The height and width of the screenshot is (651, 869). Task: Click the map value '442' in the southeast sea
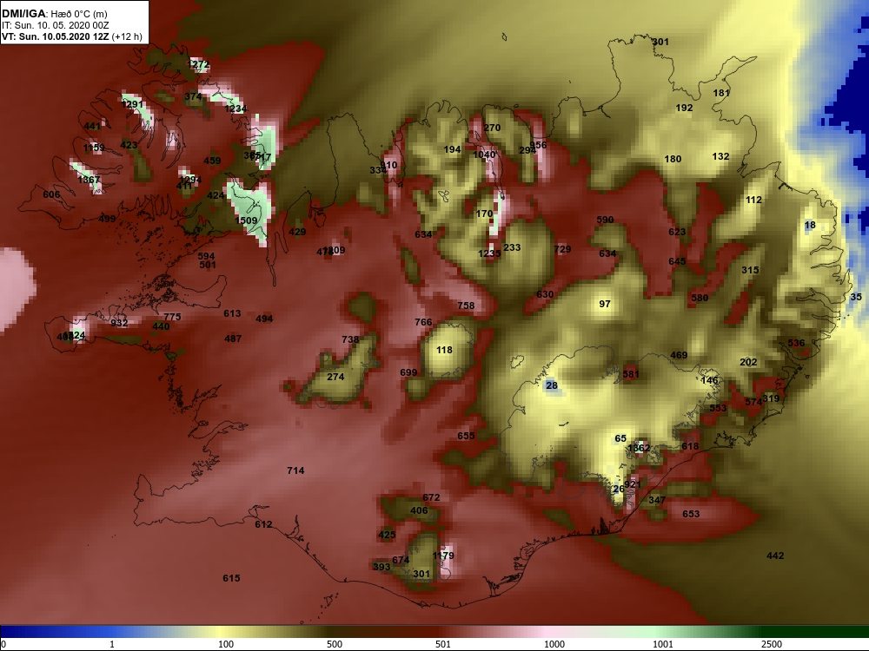tap(775, 556)
